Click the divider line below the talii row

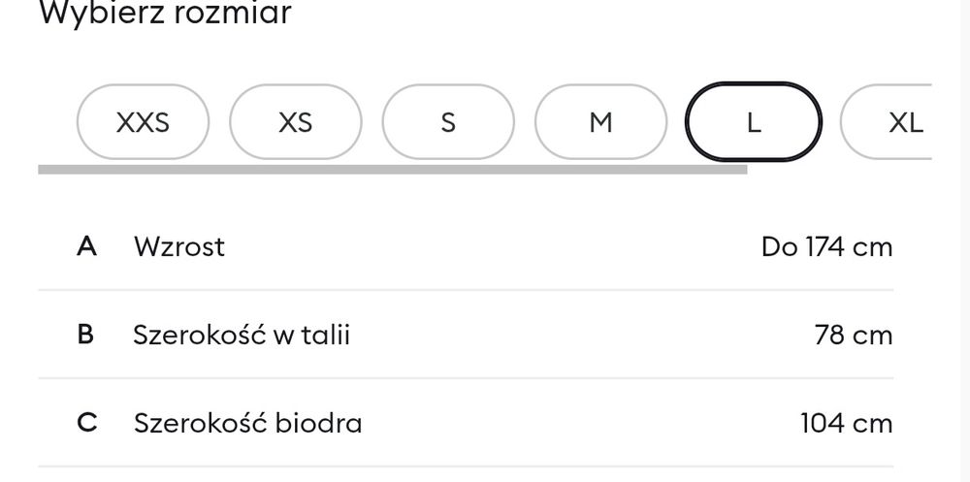click(x=466, y=378)
